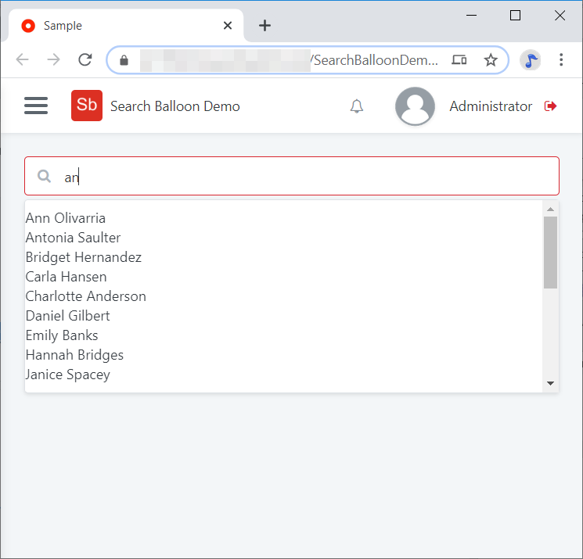583x559 pixels.
Task: Bookmark this page with star icon
Action: [x=491, y=60]
